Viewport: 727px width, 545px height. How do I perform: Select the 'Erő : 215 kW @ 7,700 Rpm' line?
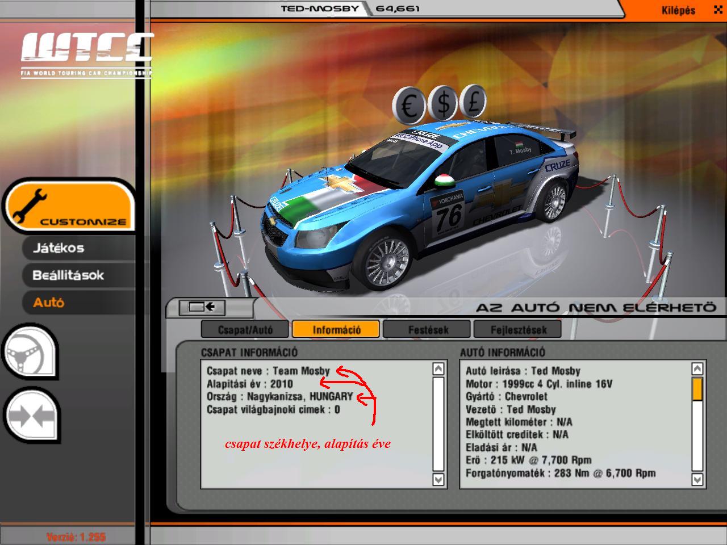tap(528, 460)
